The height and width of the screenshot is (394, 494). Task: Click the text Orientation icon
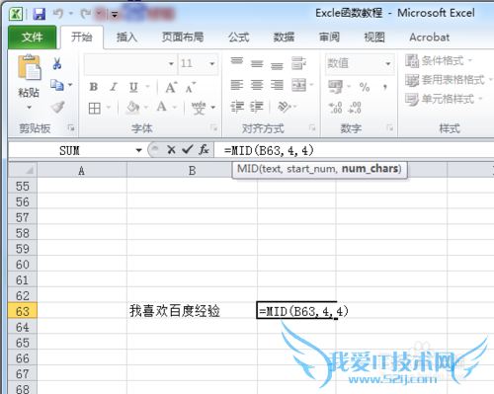(285, 107)
